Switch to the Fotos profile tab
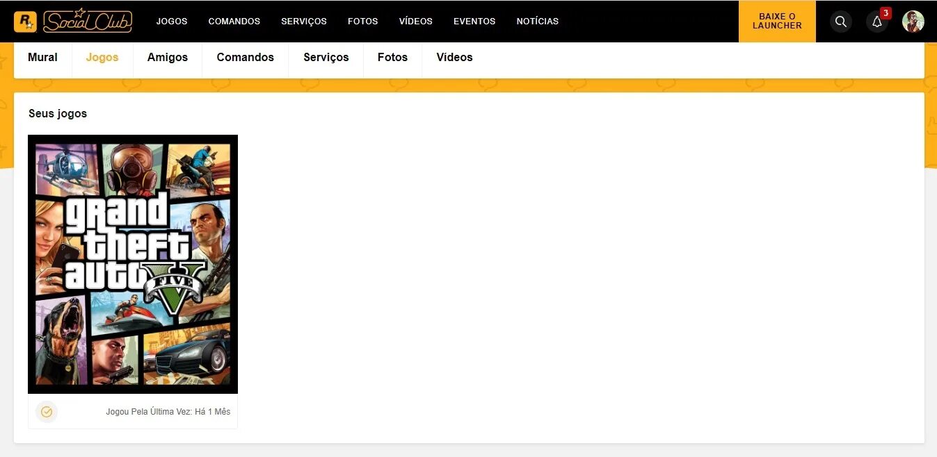 click(393, 58)
